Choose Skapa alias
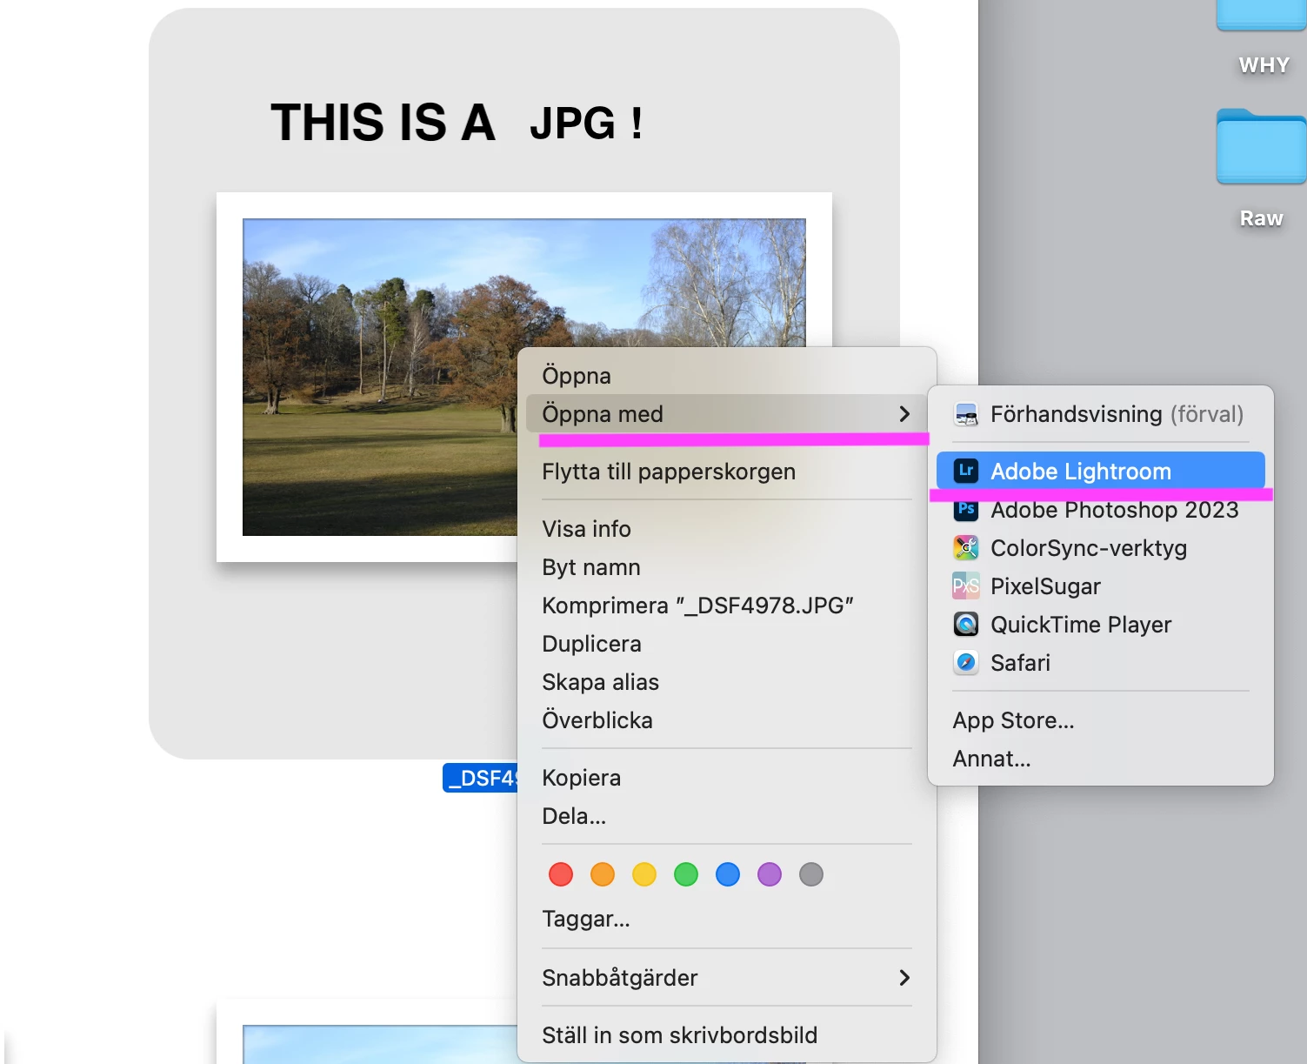 [727, 682]
